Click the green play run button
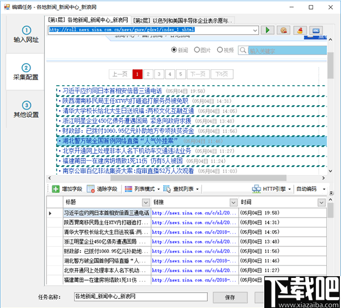Screen dimensions: 341x308 point(267,30)
